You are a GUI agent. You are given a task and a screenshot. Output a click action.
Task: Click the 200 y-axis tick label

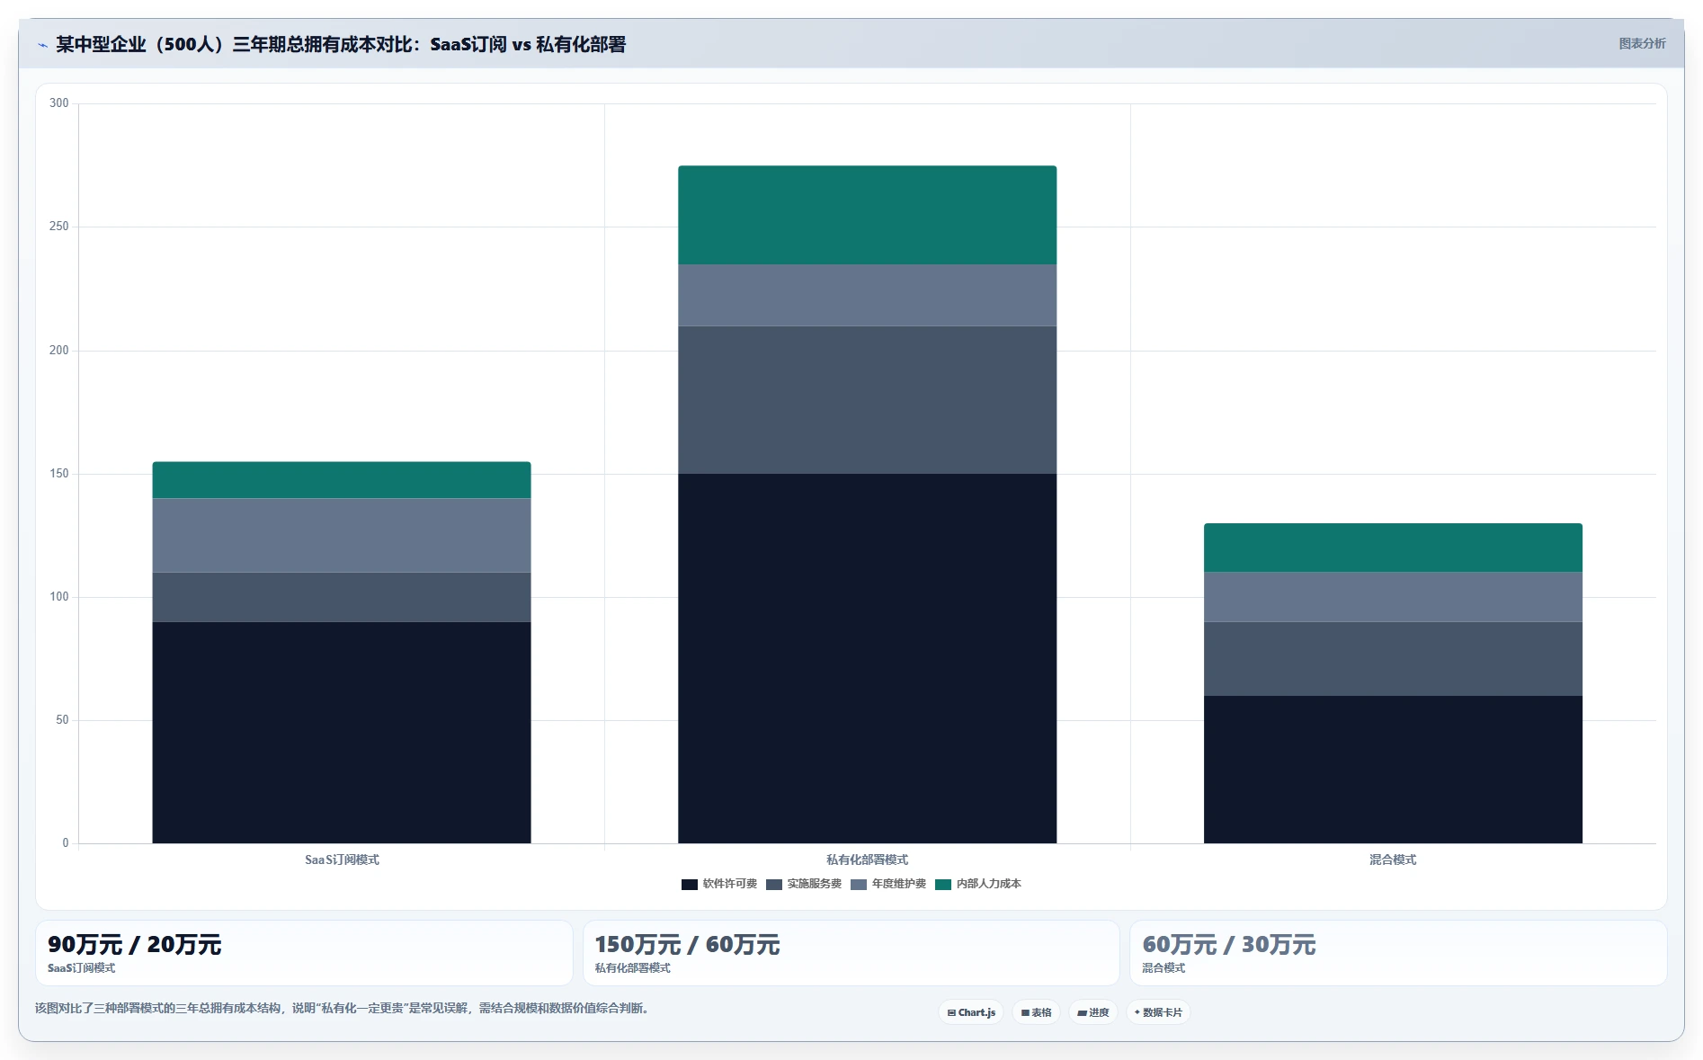(59, 351)
